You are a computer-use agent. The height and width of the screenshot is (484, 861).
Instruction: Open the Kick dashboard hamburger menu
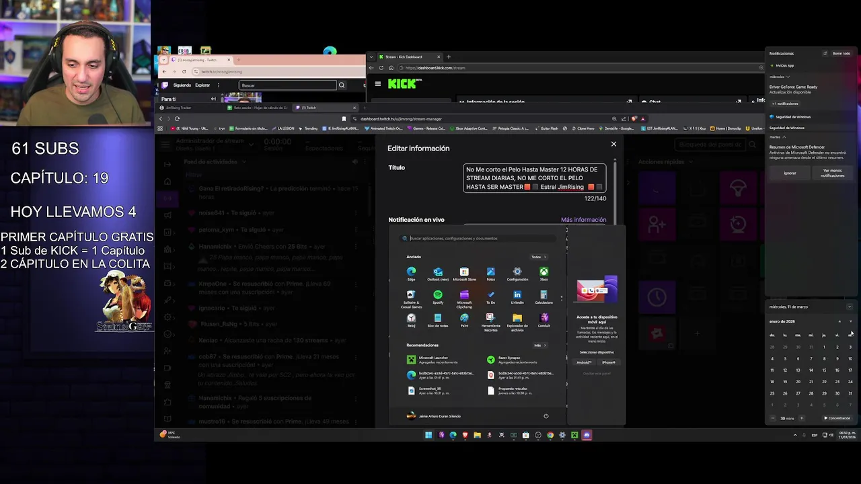coord(377,84)
